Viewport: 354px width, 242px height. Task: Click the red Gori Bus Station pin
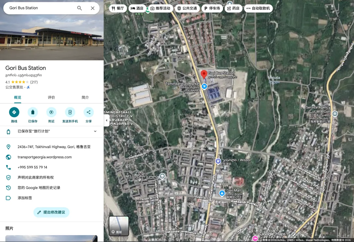[204, 74]
